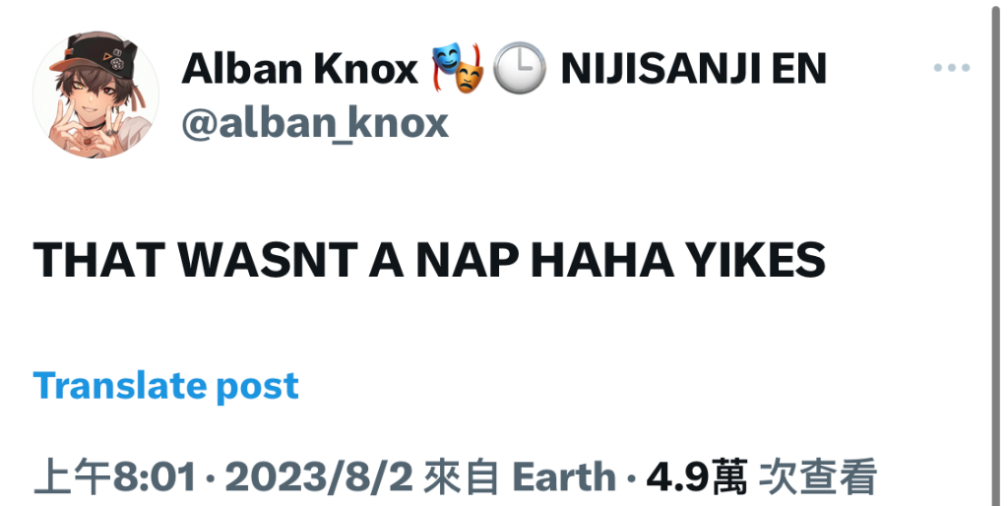The width and height of the screenshot is (1008, 506).
Task: Select the Earth source label
Action: [564, 477]
